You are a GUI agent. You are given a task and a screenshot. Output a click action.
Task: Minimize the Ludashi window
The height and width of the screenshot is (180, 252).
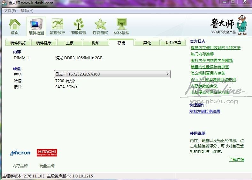[224, 2]
